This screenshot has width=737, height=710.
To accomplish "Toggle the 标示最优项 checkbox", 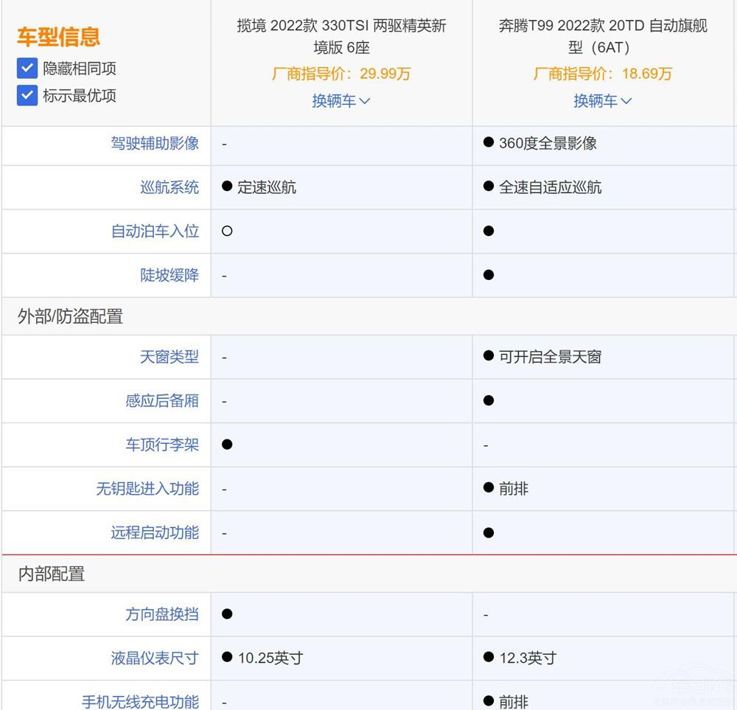I will (27, 96).
